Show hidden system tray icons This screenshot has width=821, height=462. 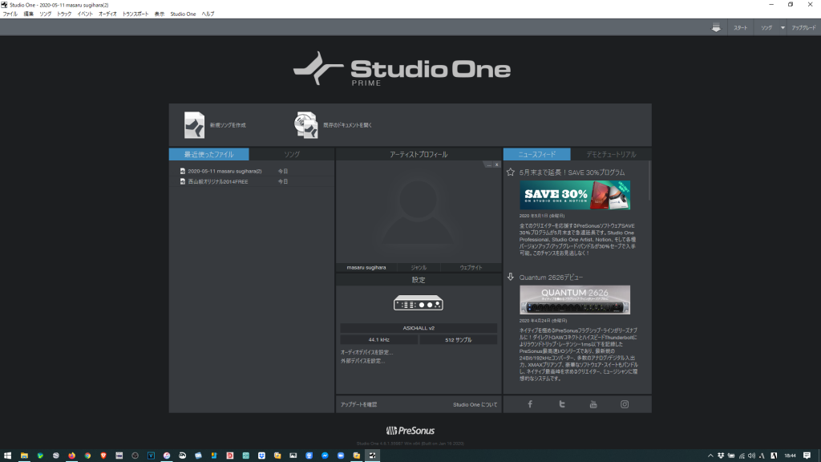point(710,456)
